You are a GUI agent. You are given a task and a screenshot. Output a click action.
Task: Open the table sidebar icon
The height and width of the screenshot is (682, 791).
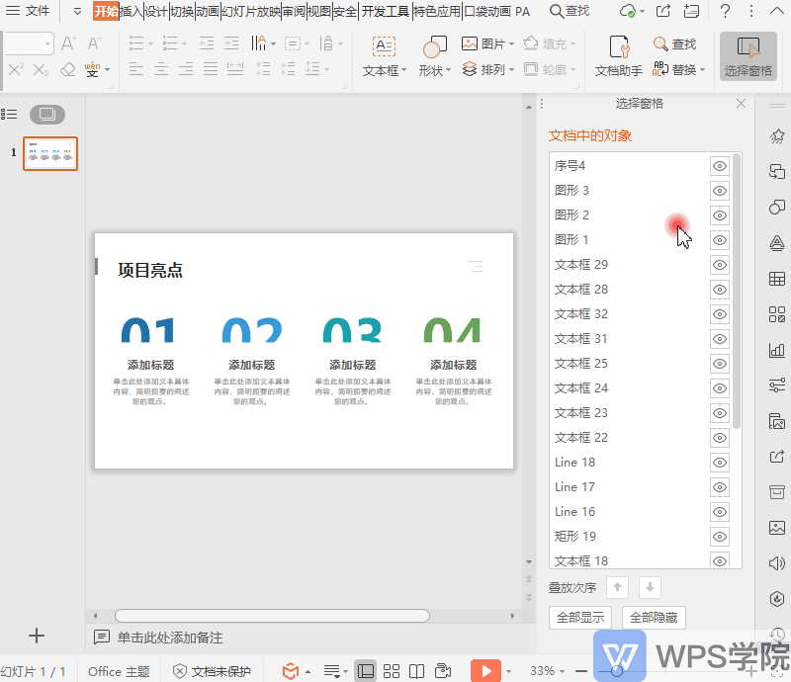[x=777, y=279]
